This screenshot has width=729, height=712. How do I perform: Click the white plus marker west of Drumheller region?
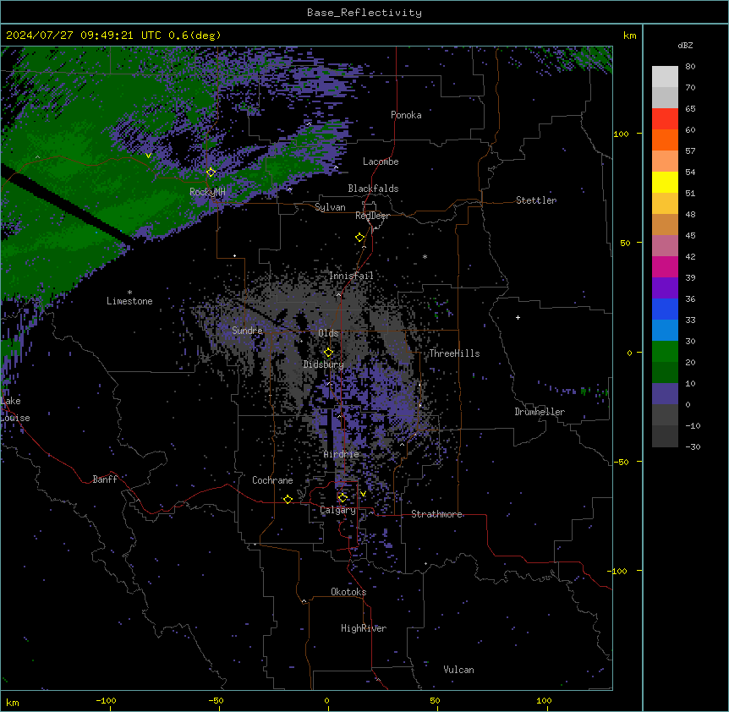[518, 317]
